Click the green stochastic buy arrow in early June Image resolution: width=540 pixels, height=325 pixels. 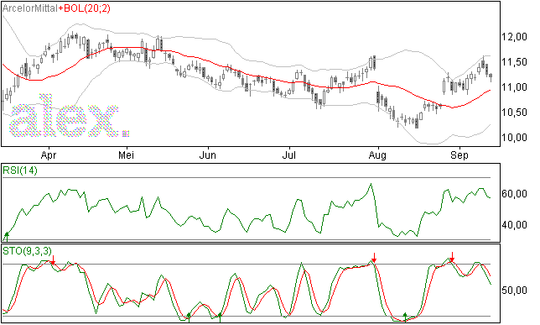pyautogui.click(x=220, y=317)
